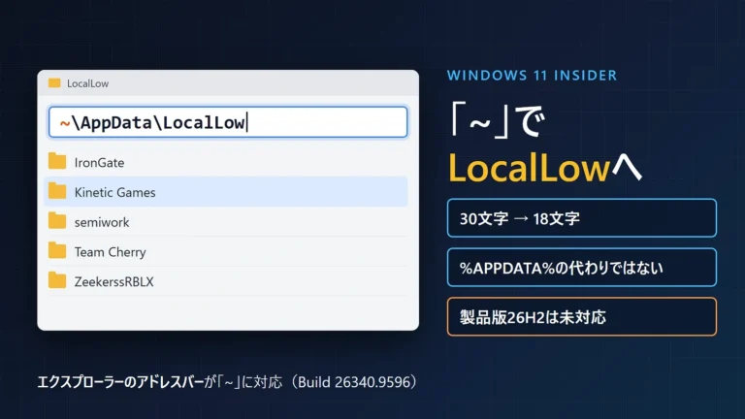Open the IronGate folder name
This screenshot has width=745, height=419.
[x=99, y=163]
